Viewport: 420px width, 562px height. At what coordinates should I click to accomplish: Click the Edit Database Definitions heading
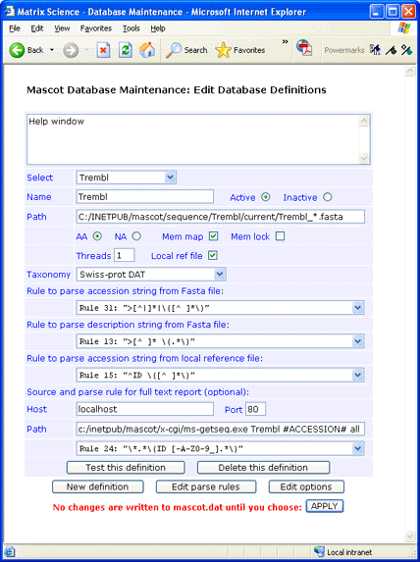[x=260, y=89]
